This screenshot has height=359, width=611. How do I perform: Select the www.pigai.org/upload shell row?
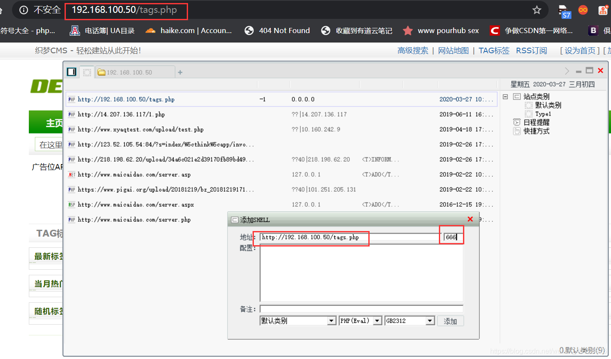[281, 189]
